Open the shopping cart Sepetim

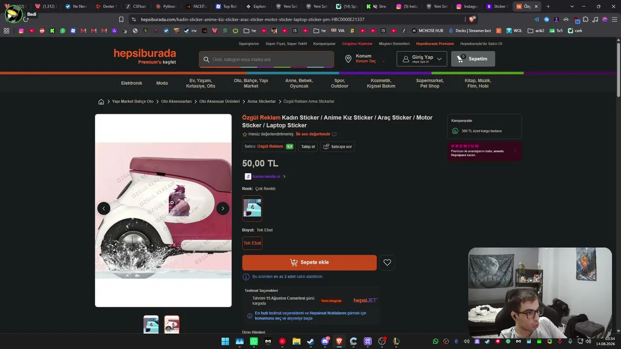(x=473, y=59)
